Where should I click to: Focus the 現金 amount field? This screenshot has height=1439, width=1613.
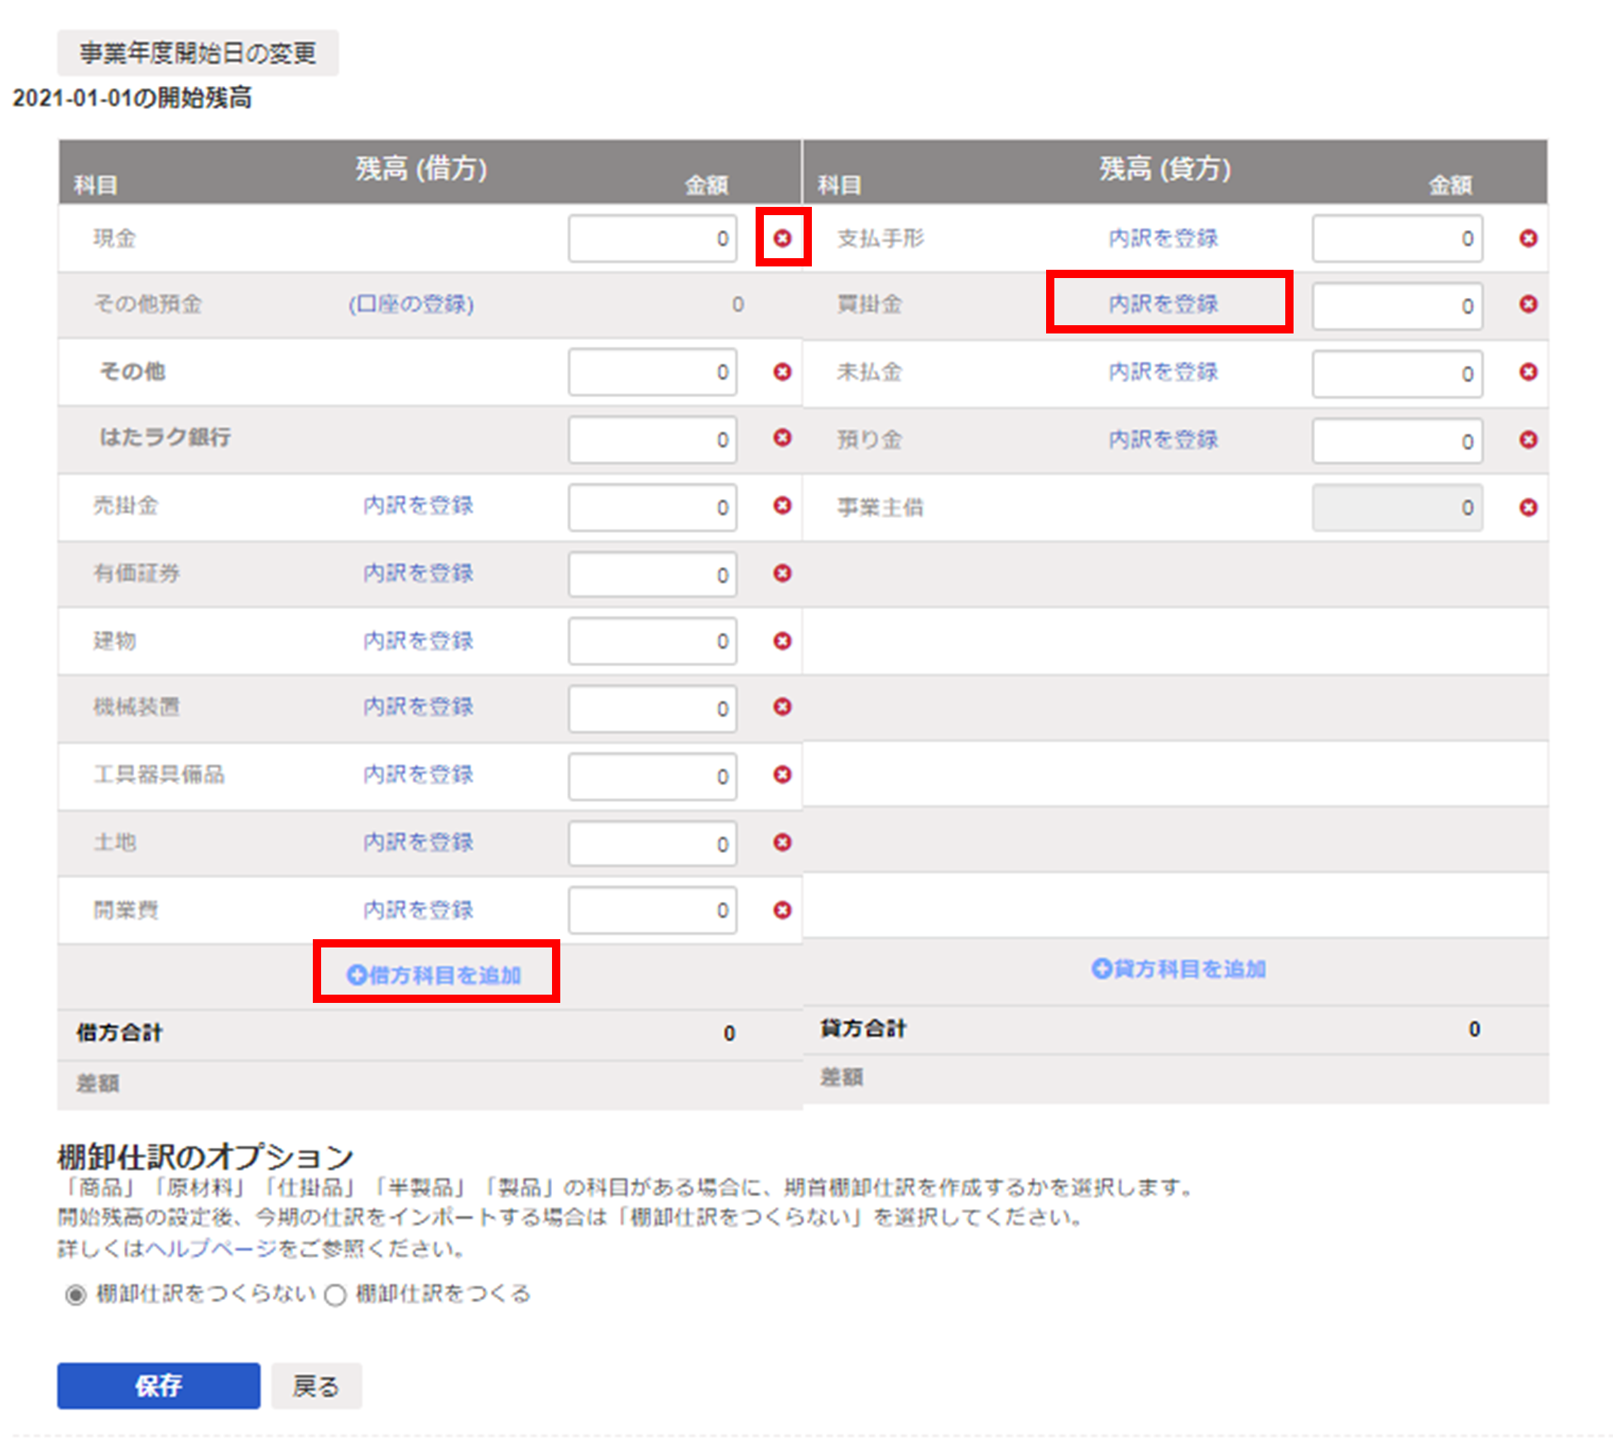[653, 238]
